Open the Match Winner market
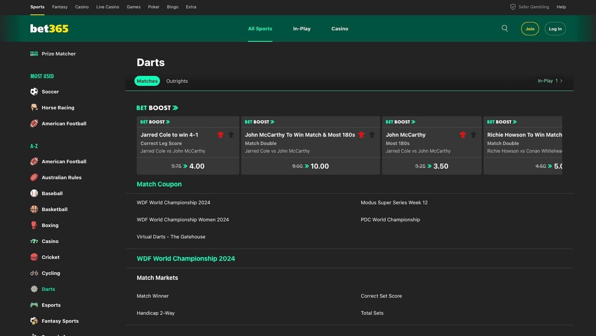 (x=153, y=296)
